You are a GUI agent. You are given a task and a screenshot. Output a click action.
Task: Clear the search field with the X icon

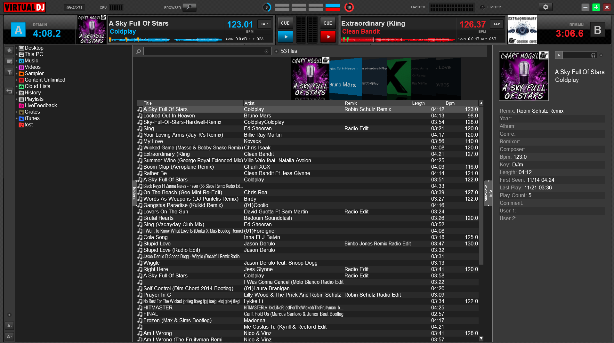266,51
